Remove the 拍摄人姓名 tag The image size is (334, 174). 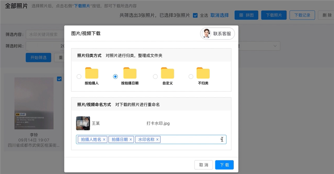pos(104,140)
